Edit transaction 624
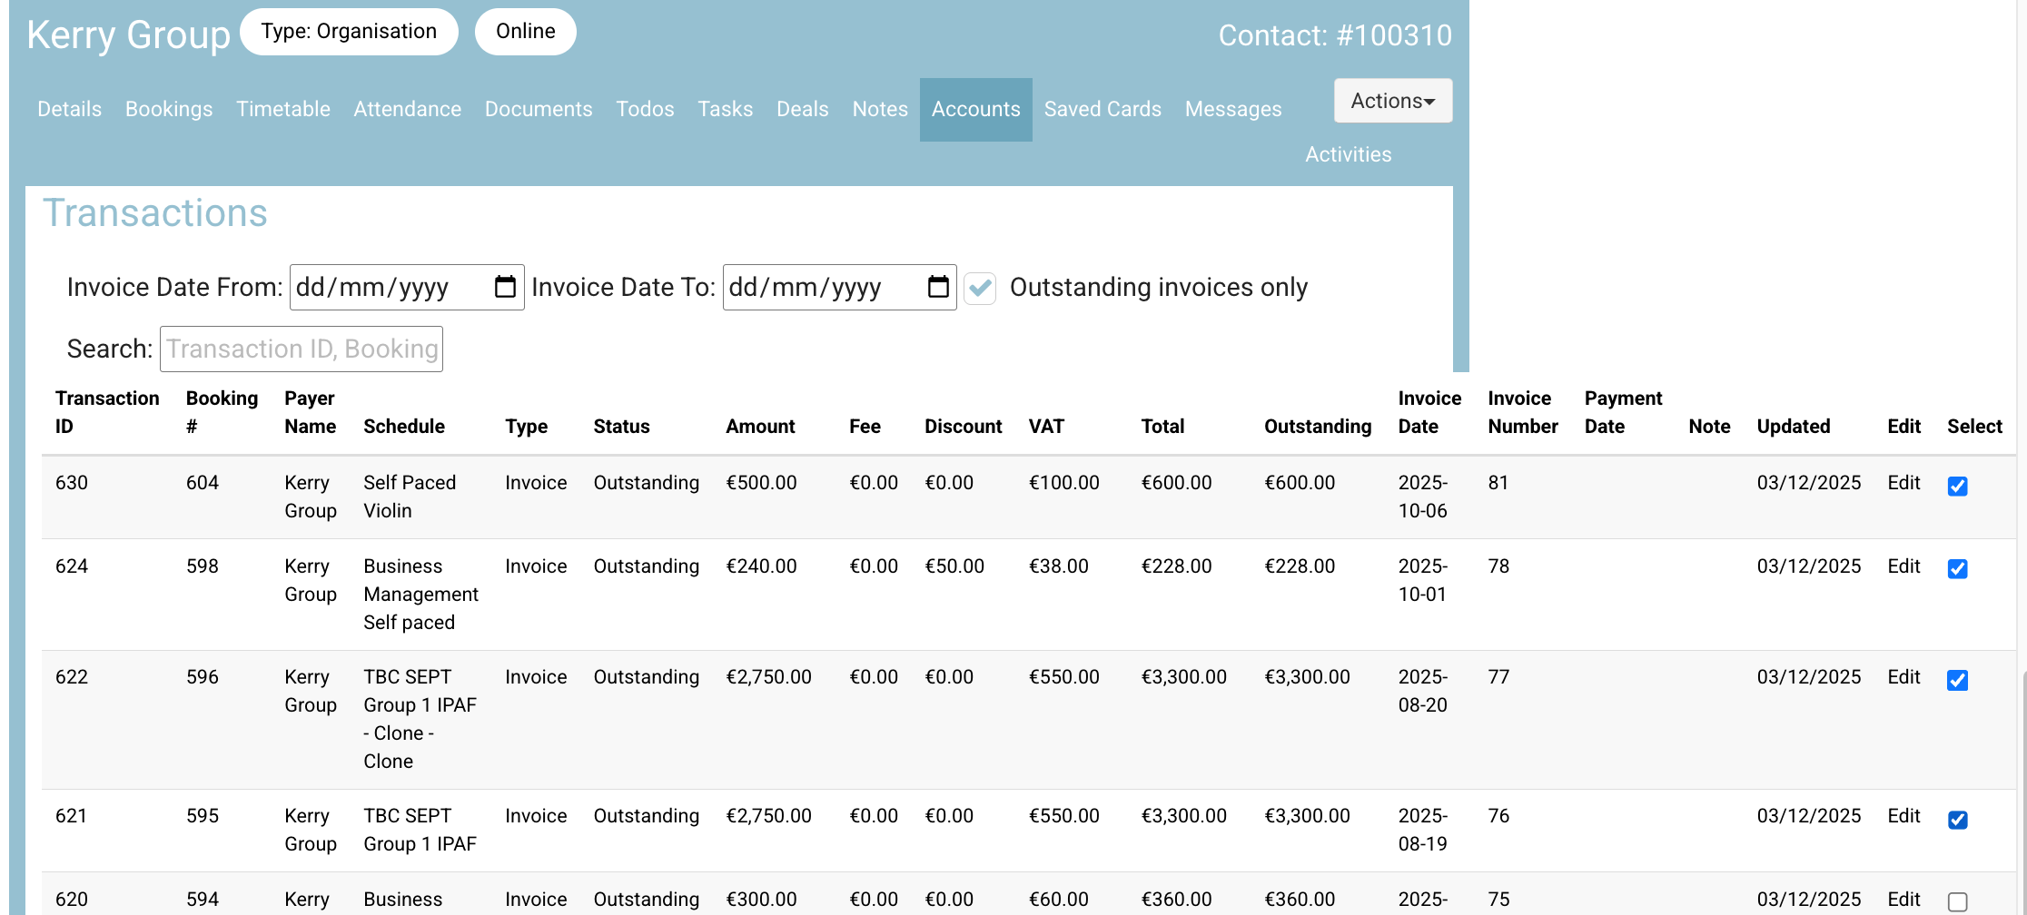2027x915 pixels. (1903, 566)
